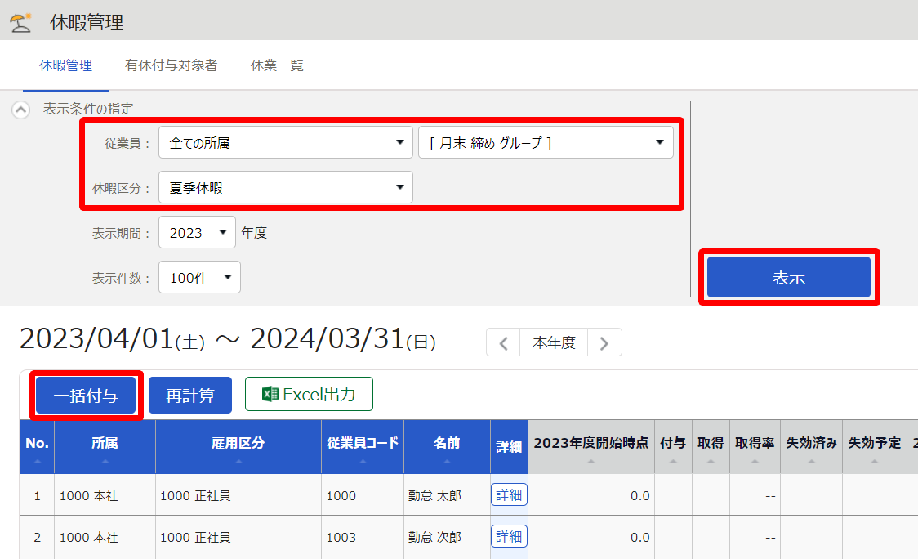Click the 2023/04/01 start date text
918x559 pixels.
point(96,338)
